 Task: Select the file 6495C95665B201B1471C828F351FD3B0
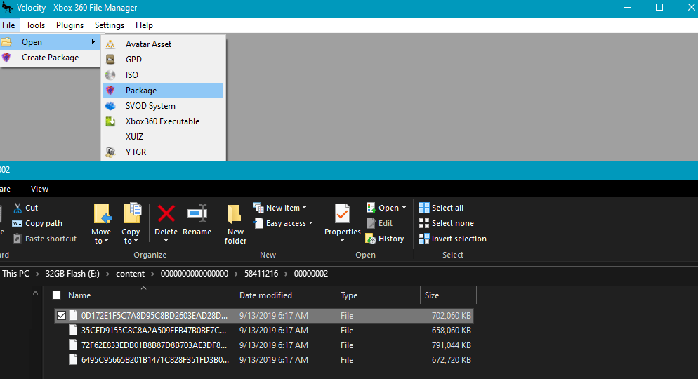click(x=155, y=360)
